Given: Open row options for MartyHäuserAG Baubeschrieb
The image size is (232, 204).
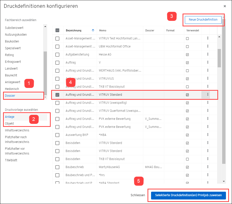Looking at the screenshot, I should [x=208, y=167].
